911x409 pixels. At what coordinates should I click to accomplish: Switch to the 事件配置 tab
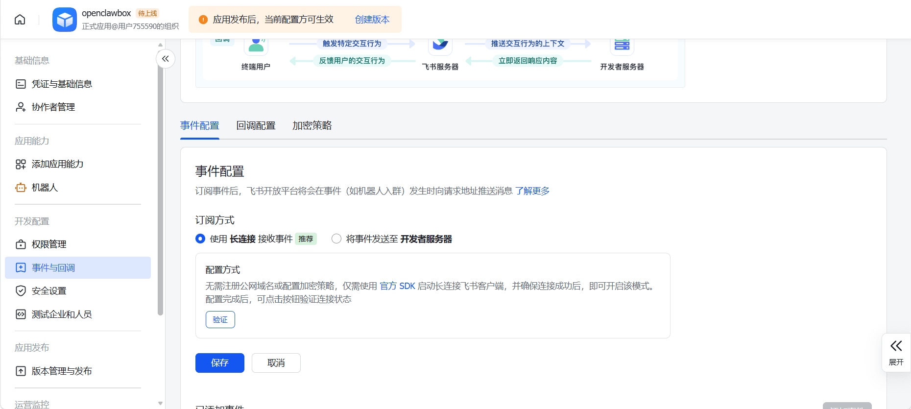pos(200,126)
